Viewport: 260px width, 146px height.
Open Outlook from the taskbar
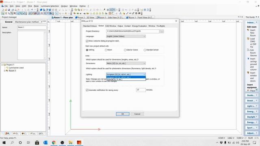[x=45, y=142]
